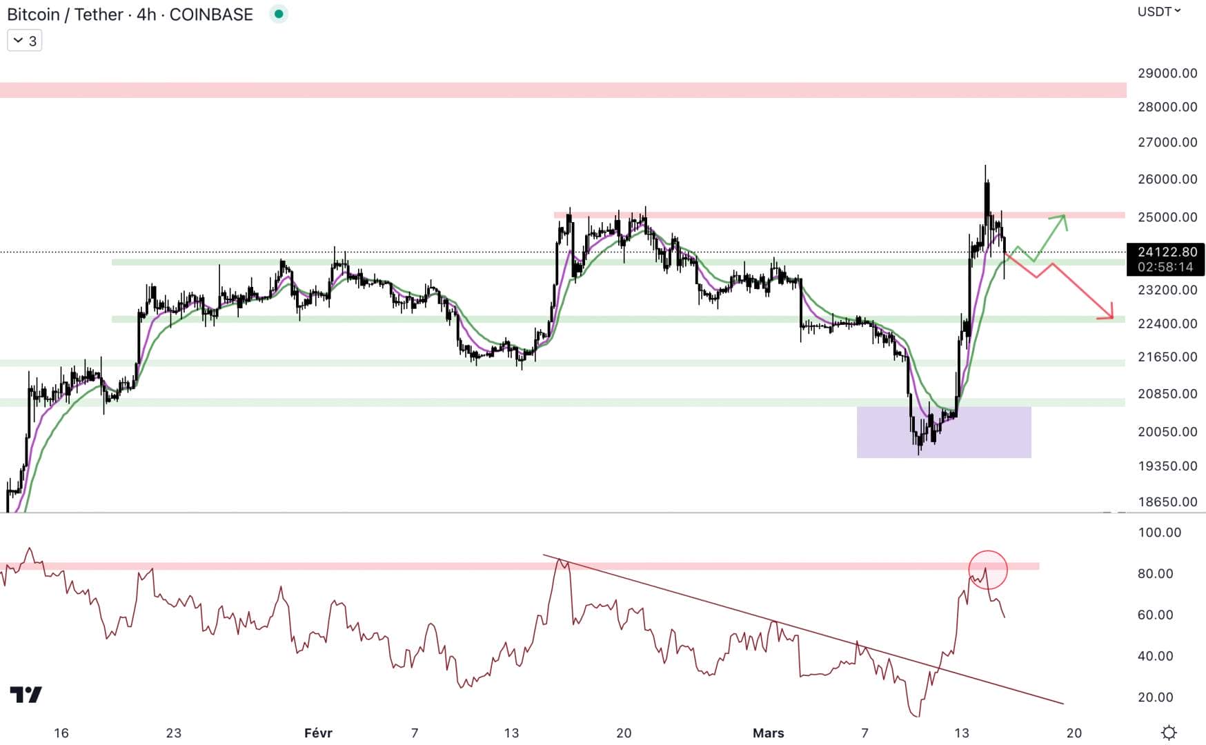The image size is (1206, 745).
Task: Click the red circle on RSI peak
Action: (x=988, y=570)
